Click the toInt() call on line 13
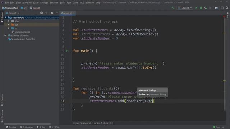 coord(149,68)
